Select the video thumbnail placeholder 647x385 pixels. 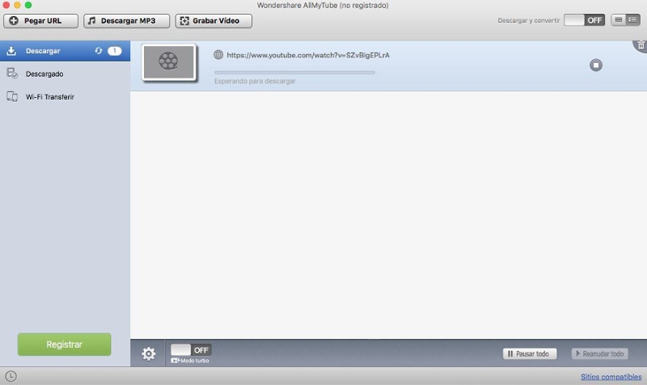168,62
